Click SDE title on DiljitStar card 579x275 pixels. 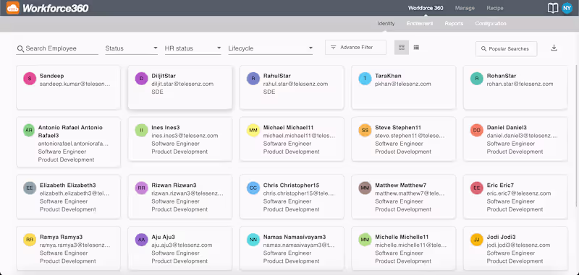[x=157, y=92]
